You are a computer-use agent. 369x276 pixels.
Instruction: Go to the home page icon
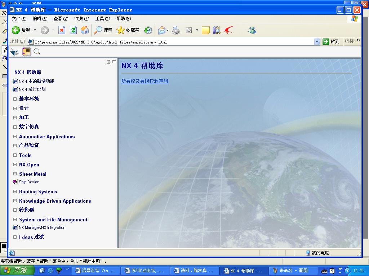tap(85, 30)
